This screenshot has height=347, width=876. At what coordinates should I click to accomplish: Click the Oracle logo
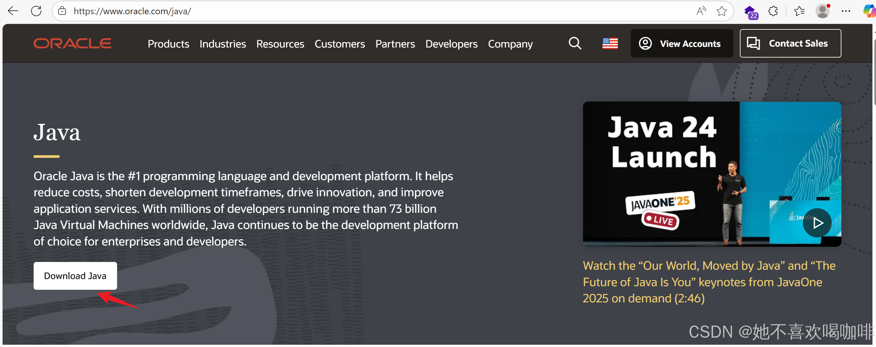72,44
